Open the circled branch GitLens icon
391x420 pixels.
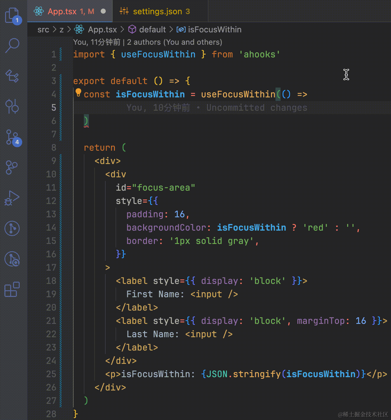12,228
